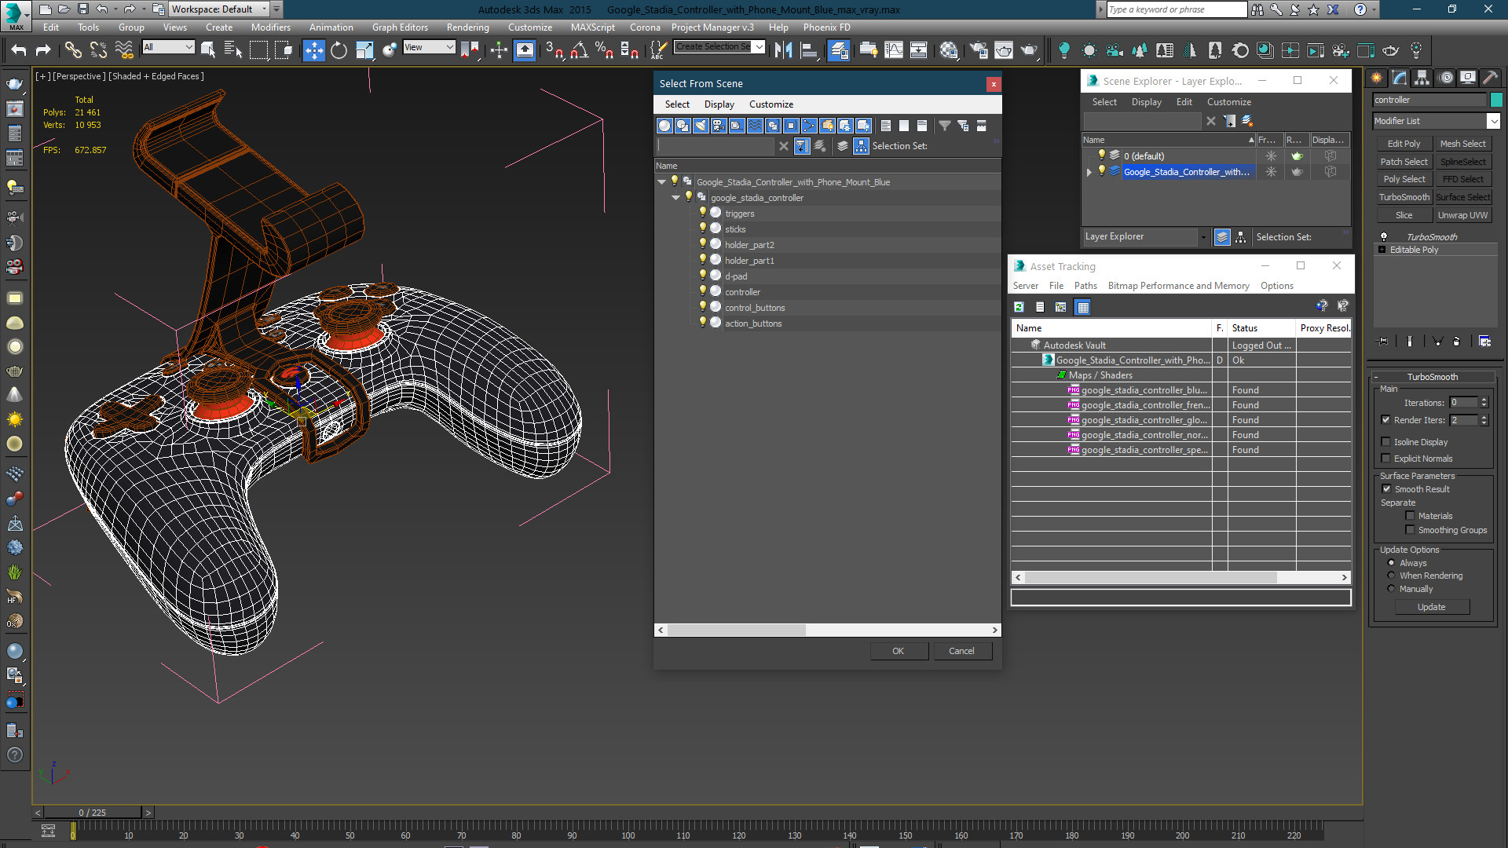Toggle the Percent Snap button
The image size is (1508, 848).
point(604,50)
